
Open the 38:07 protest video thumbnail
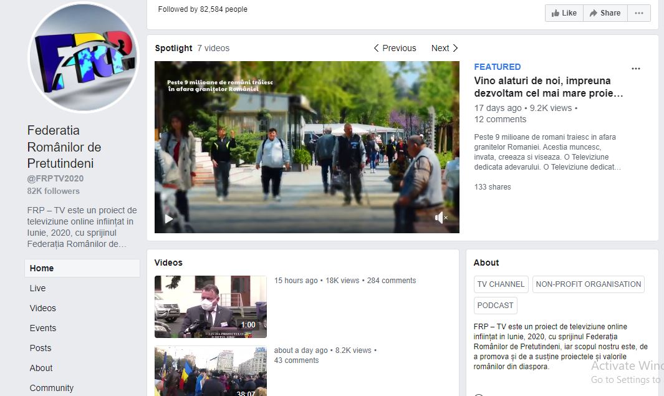[211, 371]
